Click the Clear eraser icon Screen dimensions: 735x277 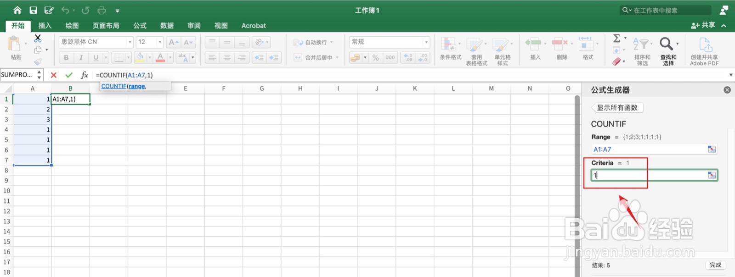pos(616,61)
